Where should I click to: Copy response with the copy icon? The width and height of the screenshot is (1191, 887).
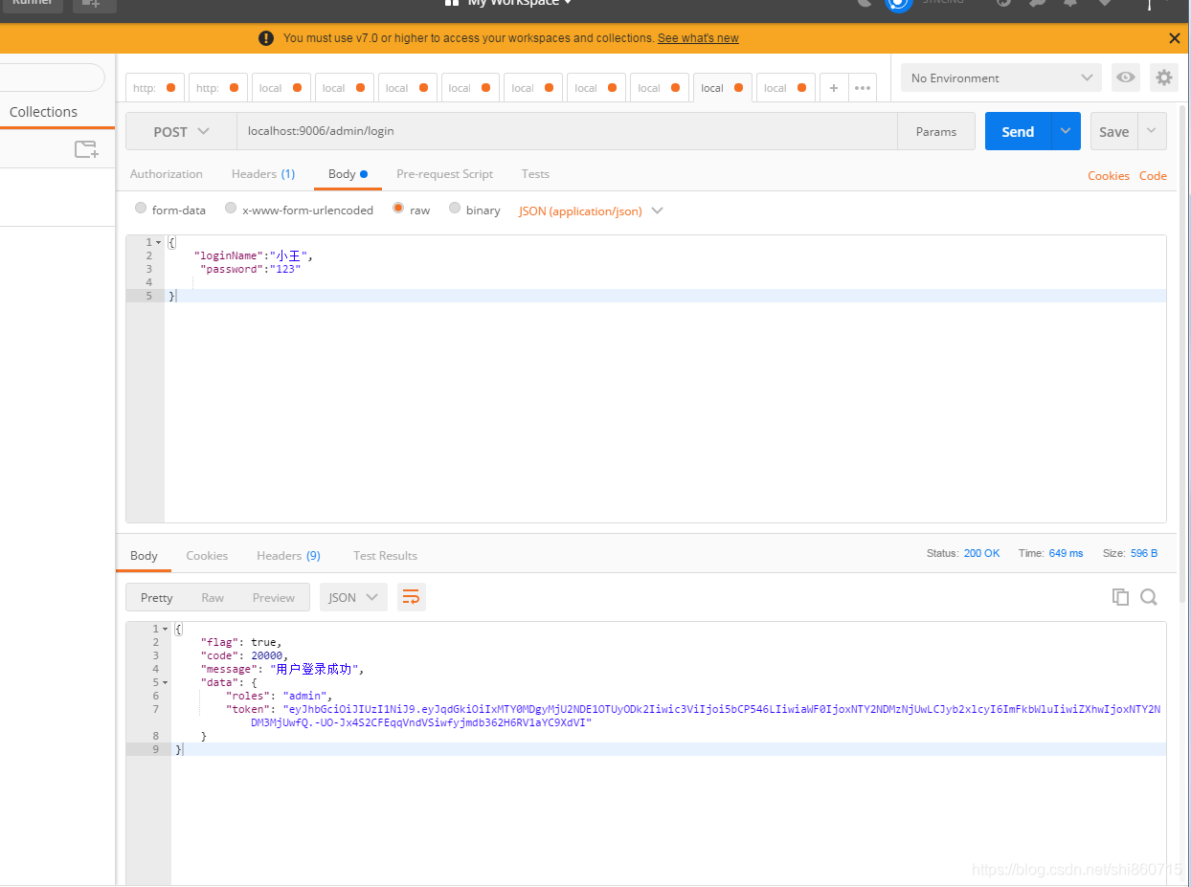click(1120, 597)
